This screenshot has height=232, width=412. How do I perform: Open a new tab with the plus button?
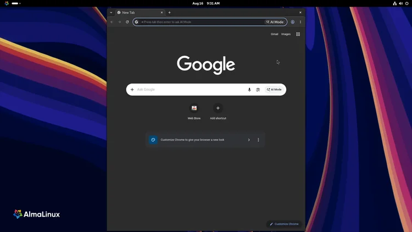point(170,13)
